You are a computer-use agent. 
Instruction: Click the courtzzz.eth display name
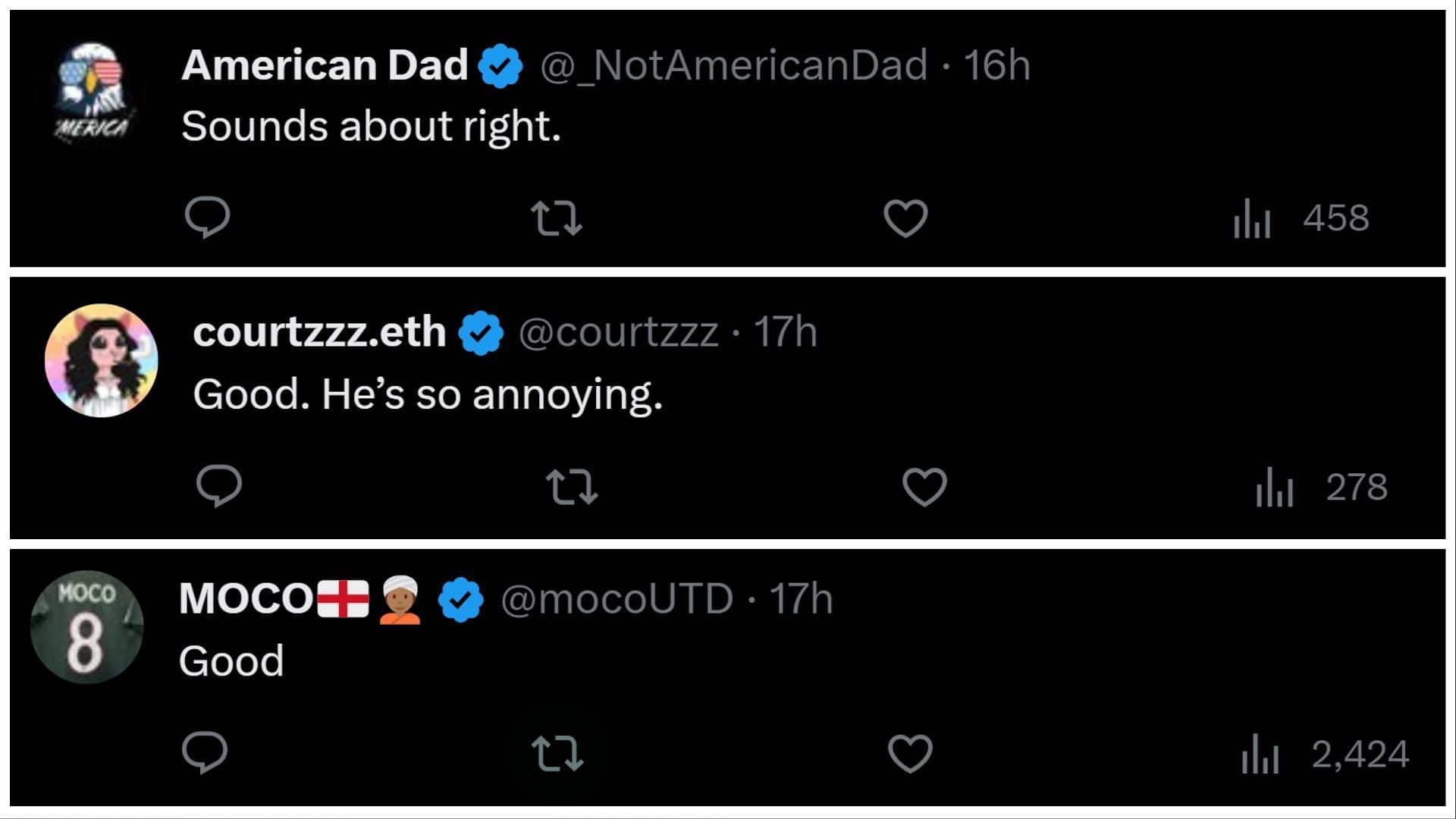pos(319,331)
